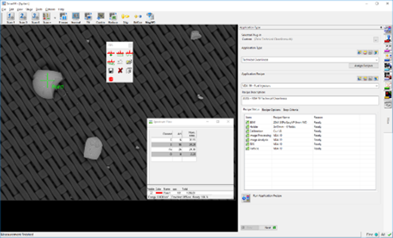This screenshot has width=393, height=238.
Task: Open the Stage menu
Action: 29,9
